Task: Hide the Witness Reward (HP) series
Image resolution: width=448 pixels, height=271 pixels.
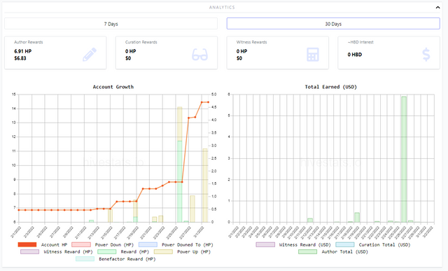Action: pyautogui.click(x=57, y=252)
